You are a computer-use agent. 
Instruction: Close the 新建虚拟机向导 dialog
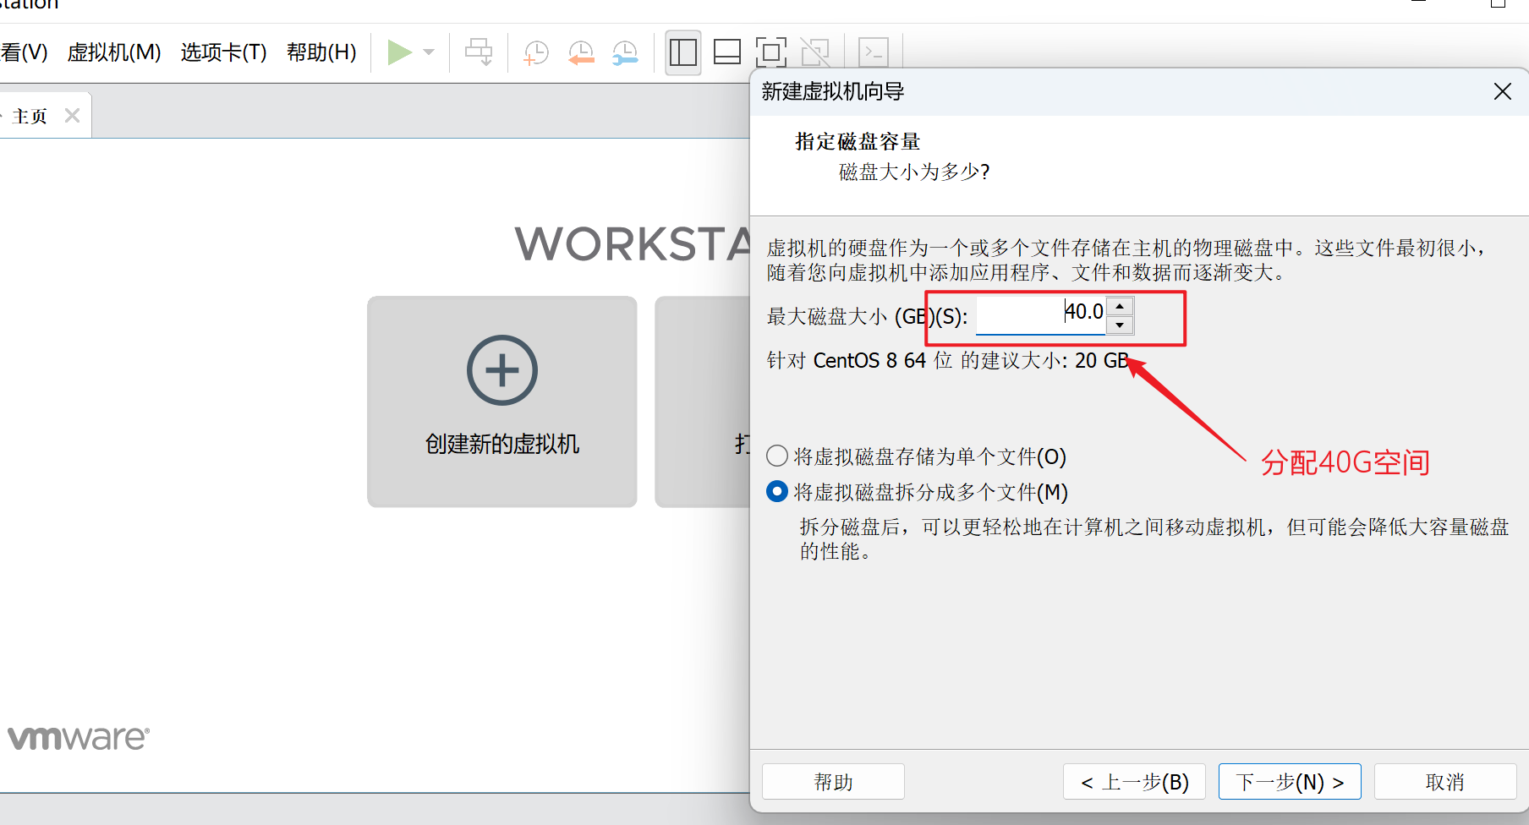[x=1503, y=91]
